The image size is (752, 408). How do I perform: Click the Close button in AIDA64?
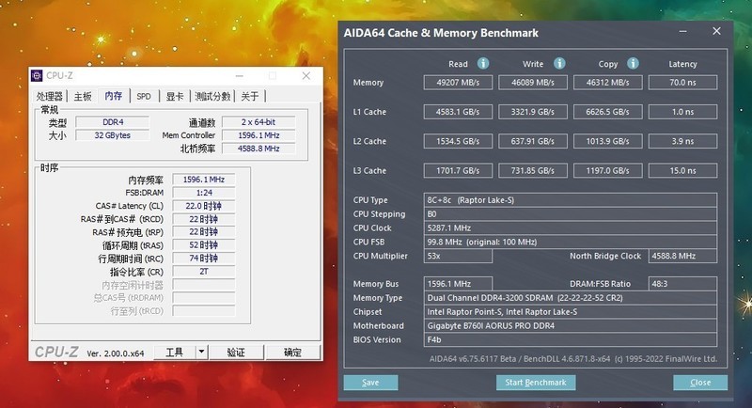[x=700, y=382]
